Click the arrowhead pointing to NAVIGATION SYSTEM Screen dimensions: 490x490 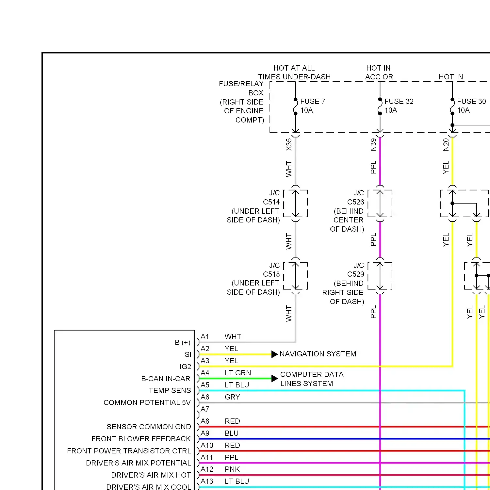coord(275,354)
